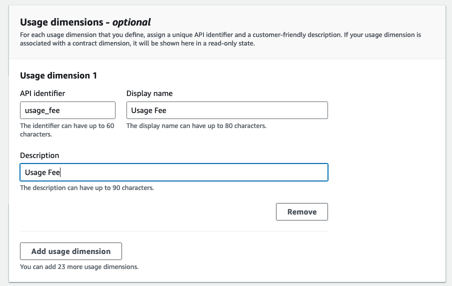452x286 pixels.
Task: Click the 'Description' field label
Action: (x=39, y=155)
